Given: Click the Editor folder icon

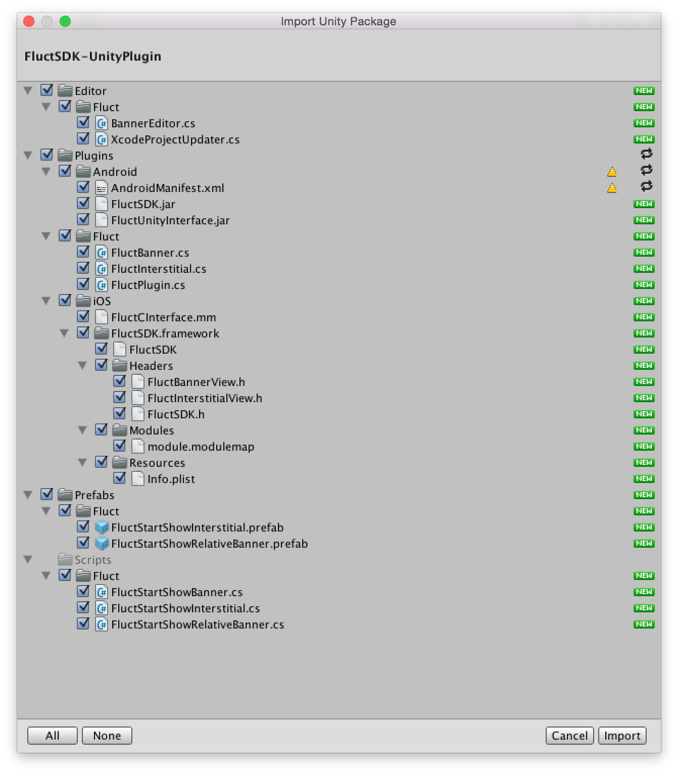Looking at the screenshot, I should (x=65, y=91).
